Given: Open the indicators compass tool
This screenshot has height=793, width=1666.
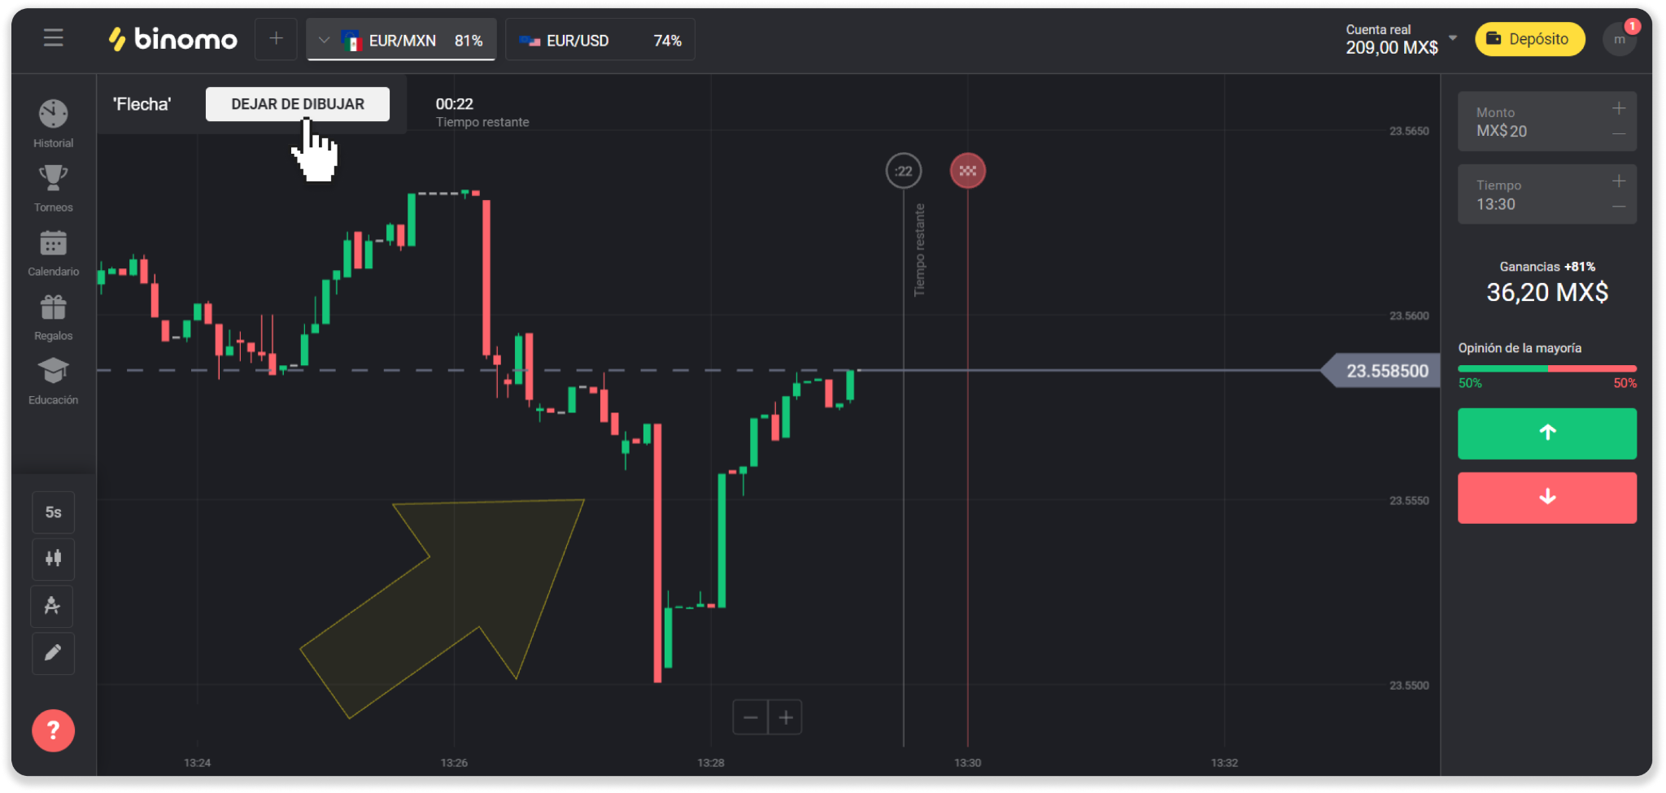Looking at the screenshot, I should (x=53, y=606).
